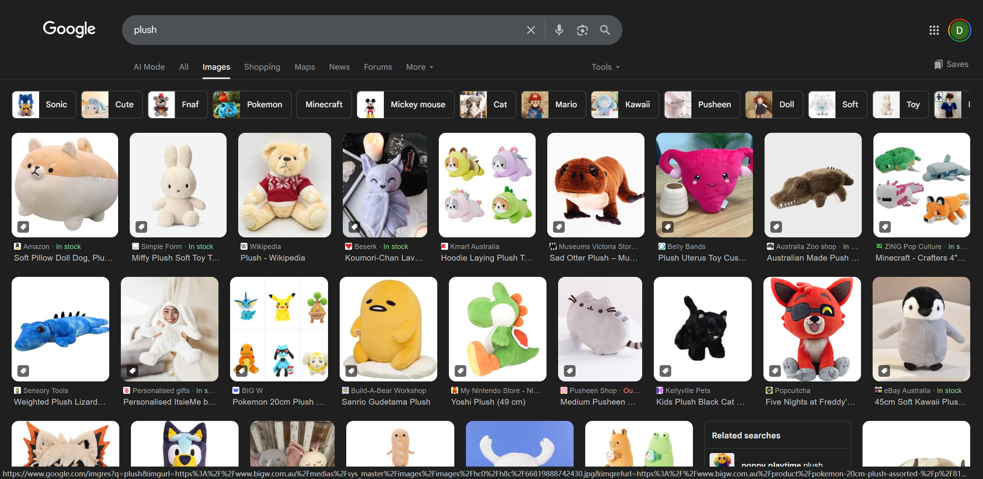
Task: Apply the Kawaii filter chip
Action: (x=624, y=105)
